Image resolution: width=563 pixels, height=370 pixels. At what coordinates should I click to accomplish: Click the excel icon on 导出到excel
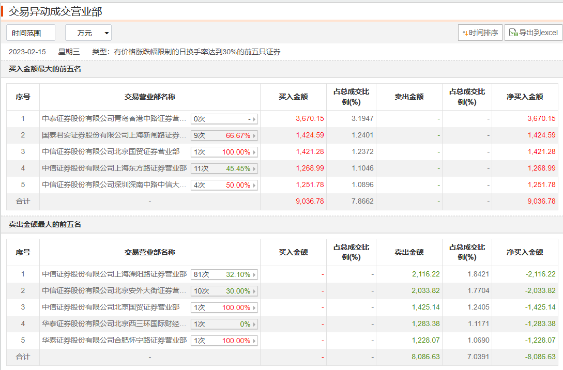[x=513, y=33]
